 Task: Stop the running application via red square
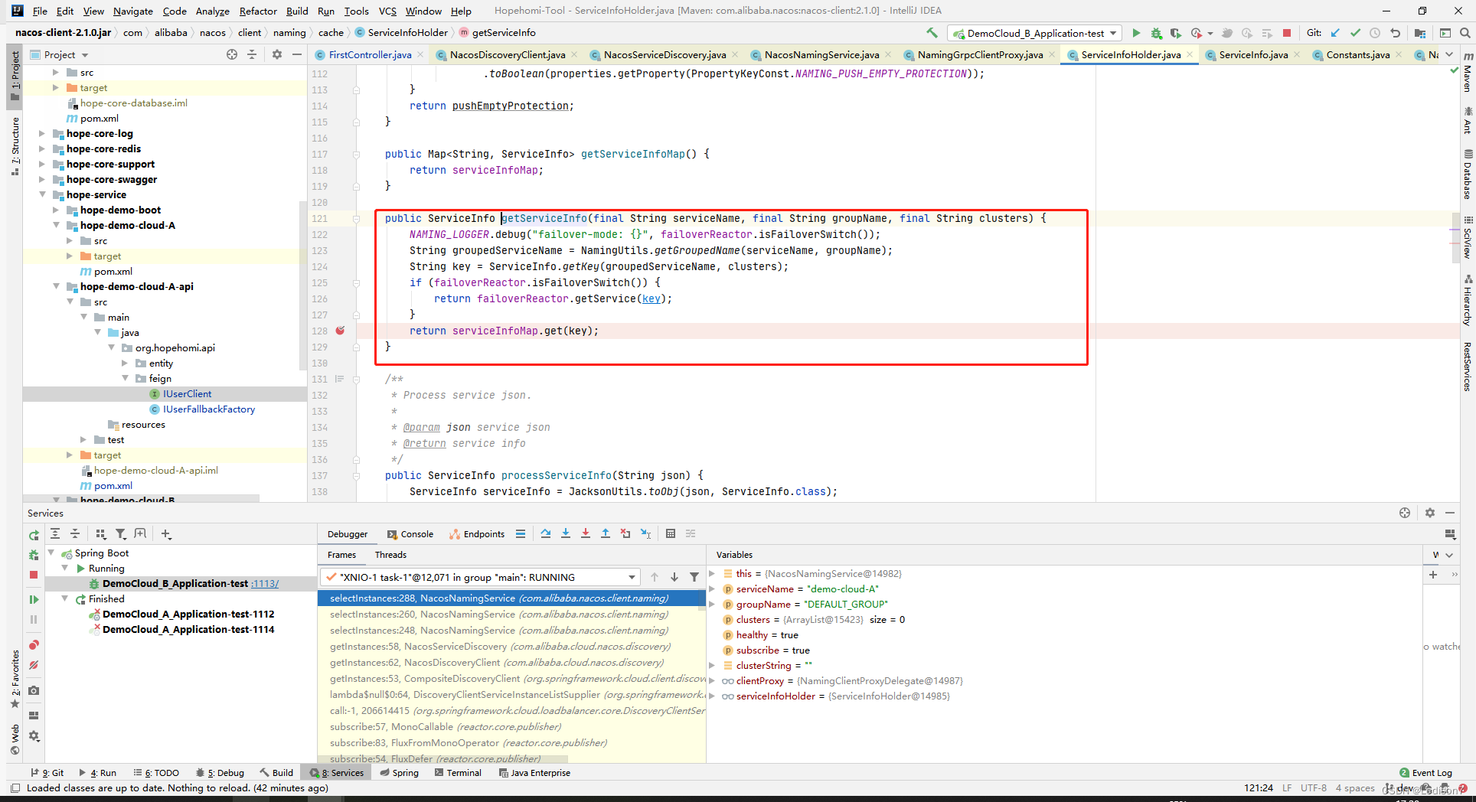click(x=1287, y=33)
